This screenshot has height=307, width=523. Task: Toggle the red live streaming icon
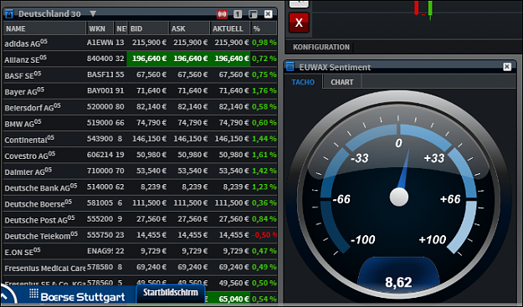(222, 14)
